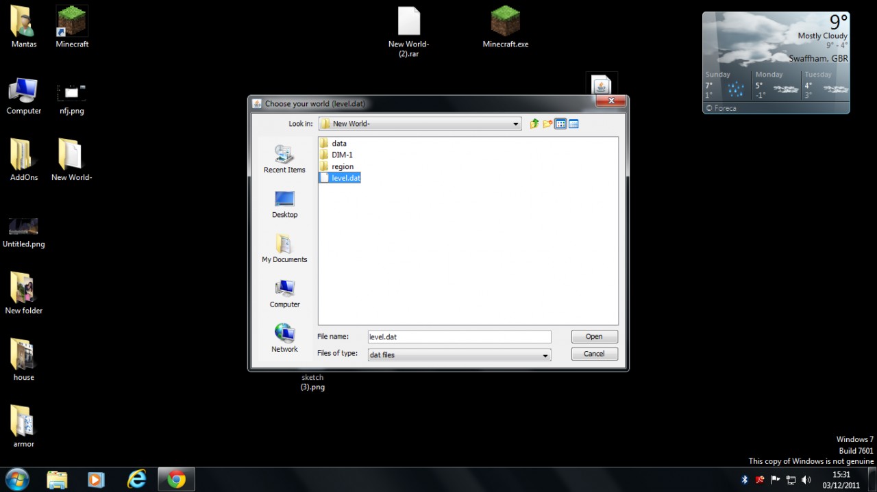
Task: Open Internet Explorer from the taskbar
Action: pyautogui.click(x=137, y=480)
